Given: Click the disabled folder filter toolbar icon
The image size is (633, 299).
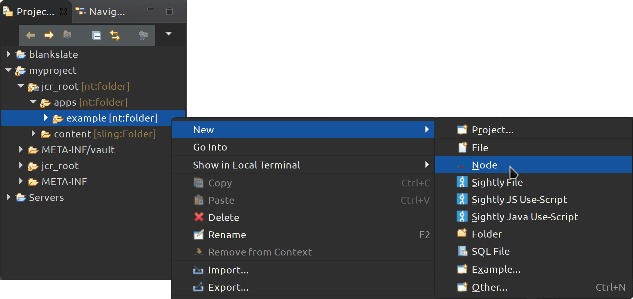Looking at the screenshot, I should click(x=143, y=35).
